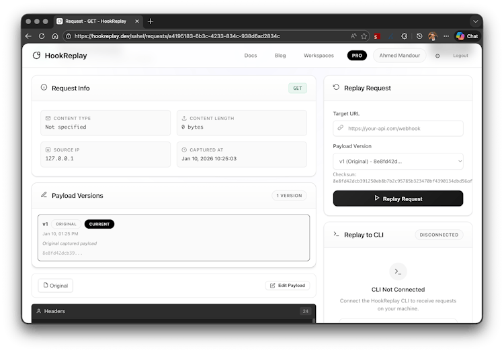The height and width of the screenshot is (352, 504).
Task: Expand the Payload Version dropdown
Action: pos(398,161)
